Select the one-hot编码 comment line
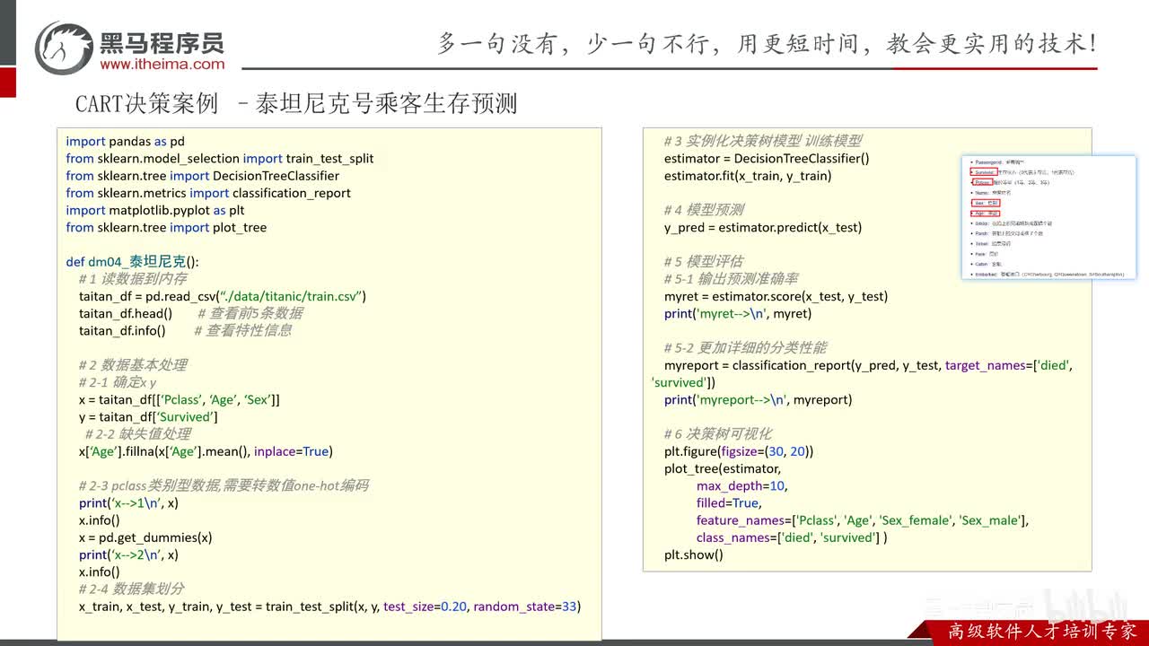This screenshot has height=646, width=1149. pyautogui.click(x=224, y=485)
